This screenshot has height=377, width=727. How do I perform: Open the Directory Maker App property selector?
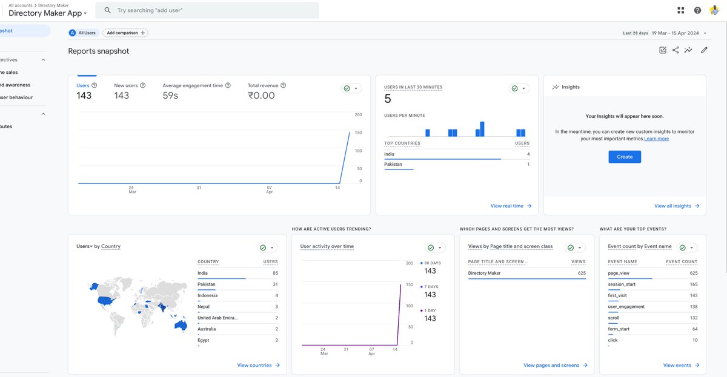[x=48, y=13]
